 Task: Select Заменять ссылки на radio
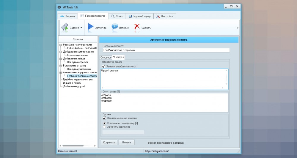pyautogui.click(x=104, y=127)
